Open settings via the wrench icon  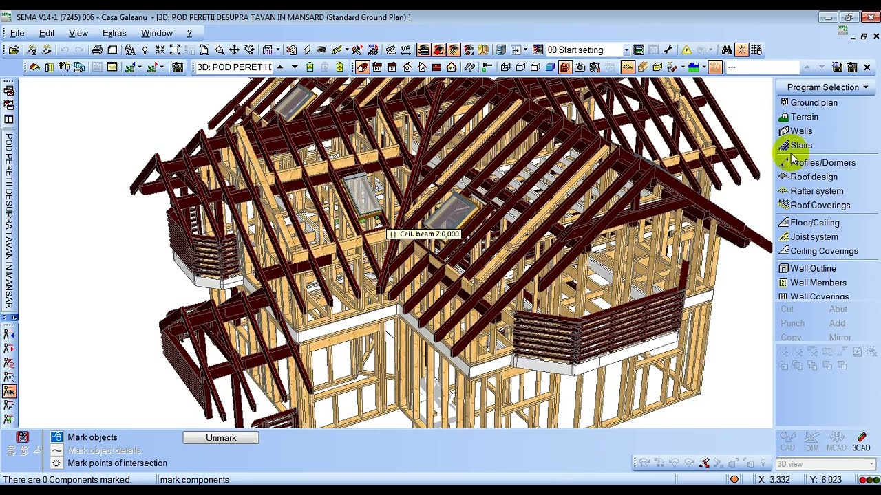[668, 49]
